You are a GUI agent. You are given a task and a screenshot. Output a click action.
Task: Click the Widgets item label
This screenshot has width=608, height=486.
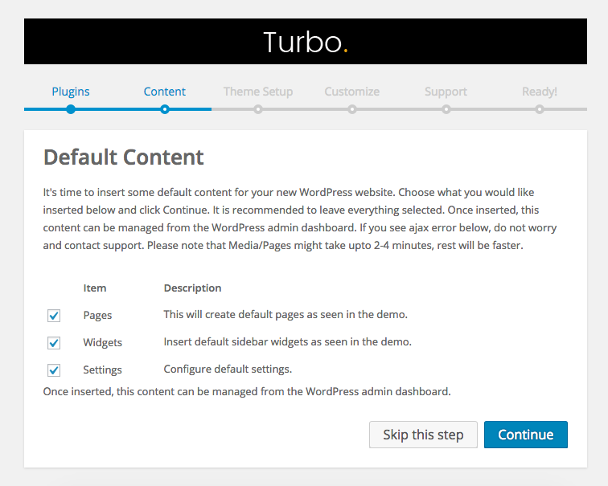click(102, 342)
